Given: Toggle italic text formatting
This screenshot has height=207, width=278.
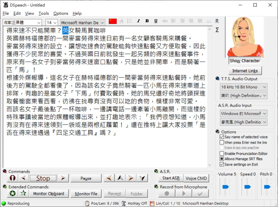Looking at the screenshot, I should 138,21.
